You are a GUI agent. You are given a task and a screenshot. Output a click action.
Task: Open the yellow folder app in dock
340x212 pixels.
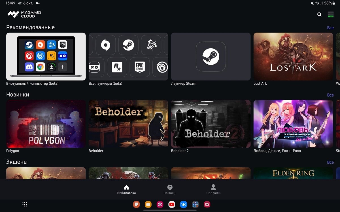148,204
